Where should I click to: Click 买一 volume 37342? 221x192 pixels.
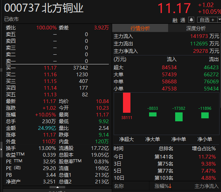80,68
